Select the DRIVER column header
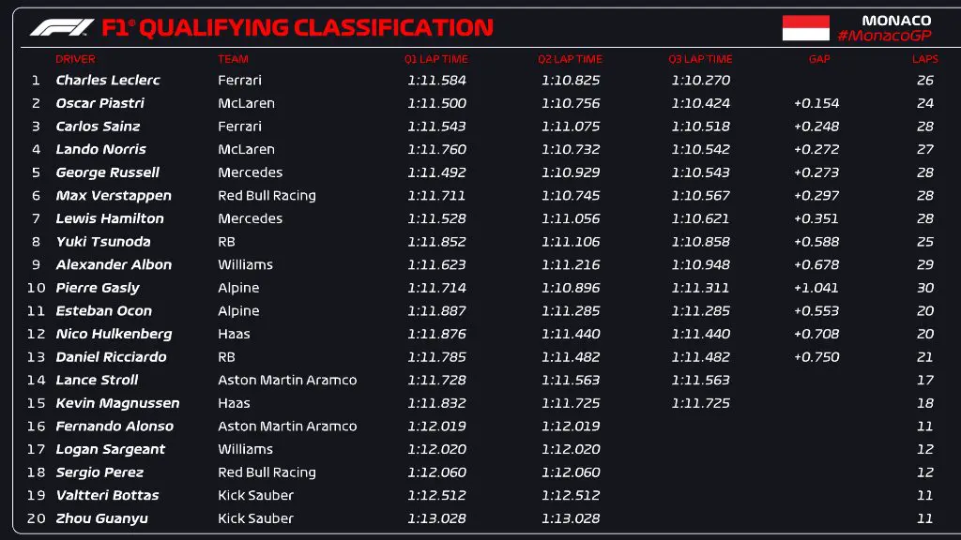This screenshot has height=540, width=961. tap(75, 59)
